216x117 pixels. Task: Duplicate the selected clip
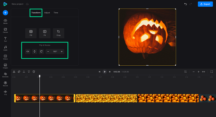pos(19,72)
